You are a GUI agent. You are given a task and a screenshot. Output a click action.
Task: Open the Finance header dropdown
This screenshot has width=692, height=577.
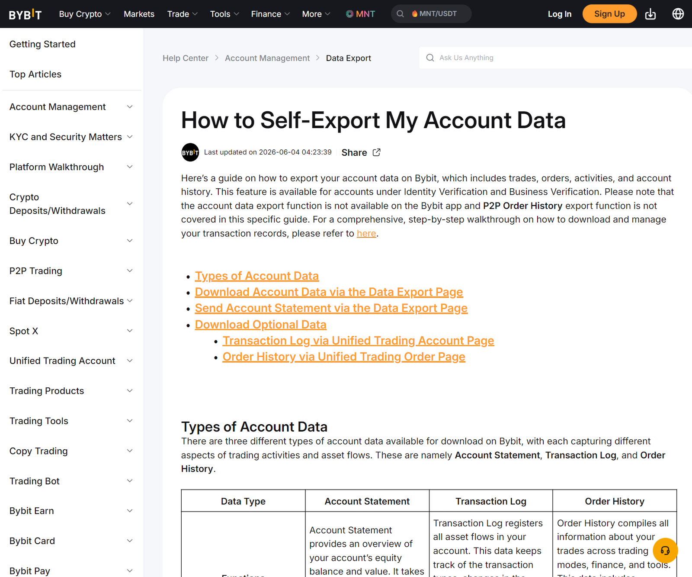click(x=270, y=14)
